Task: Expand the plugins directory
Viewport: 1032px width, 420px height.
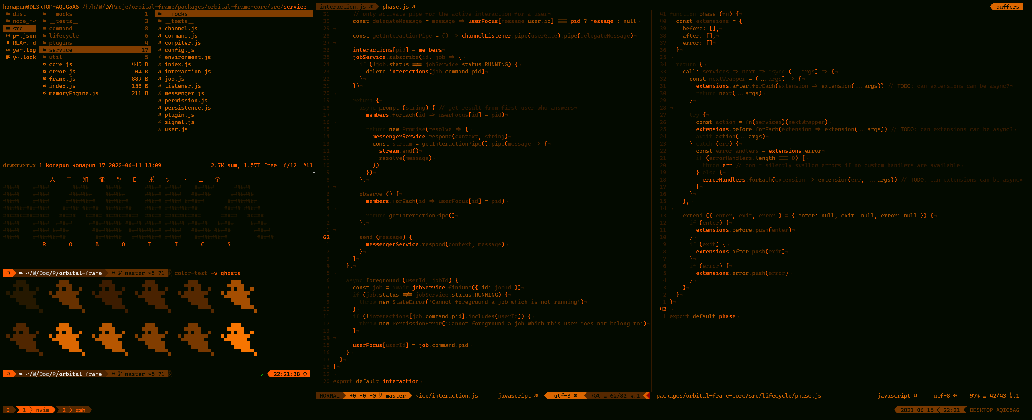Action: coord(61,43)
